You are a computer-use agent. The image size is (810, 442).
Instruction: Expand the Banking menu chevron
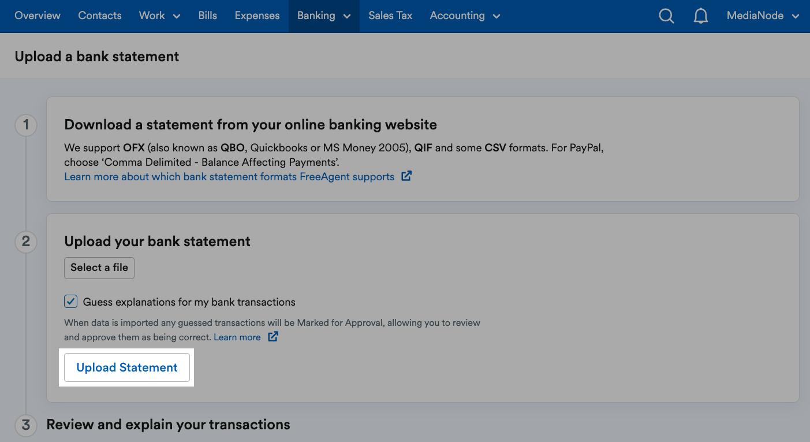click(347, 17)
